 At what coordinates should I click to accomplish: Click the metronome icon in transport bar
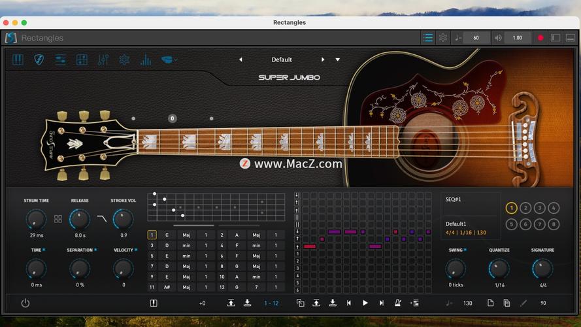[397, 303]
